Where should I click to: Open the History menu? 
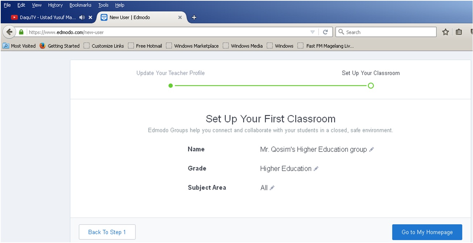pyautogui.click(x=55, y=5)
